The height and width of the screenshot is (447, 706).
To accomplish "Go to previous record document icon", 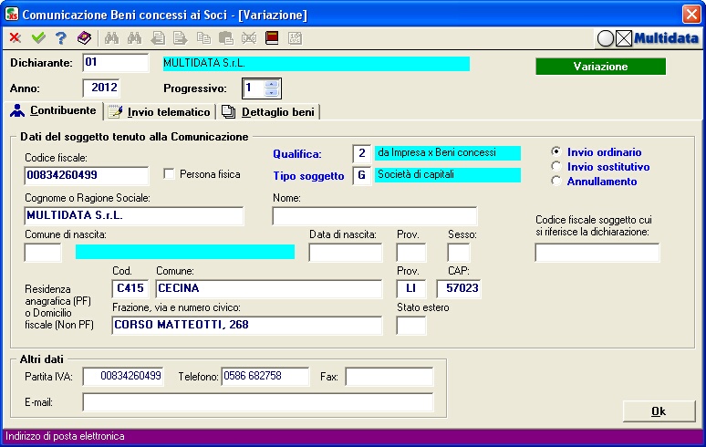I will (158, 38).
